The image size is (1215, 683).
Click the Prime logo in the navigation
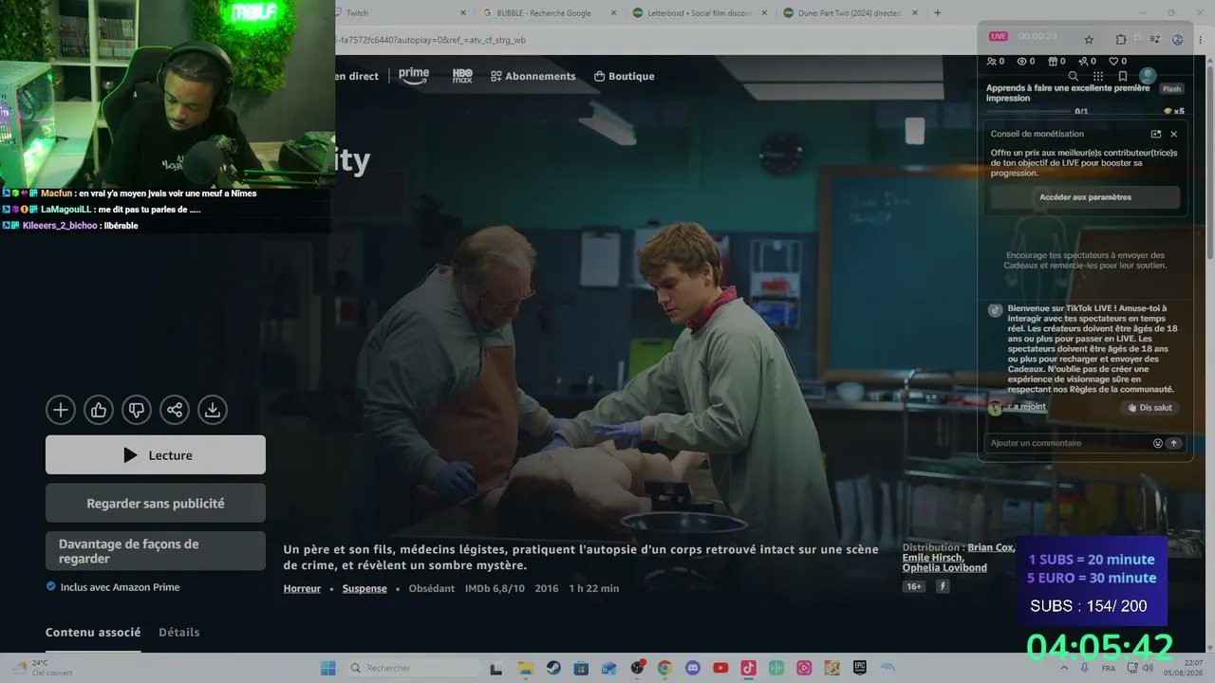(414, 75)
